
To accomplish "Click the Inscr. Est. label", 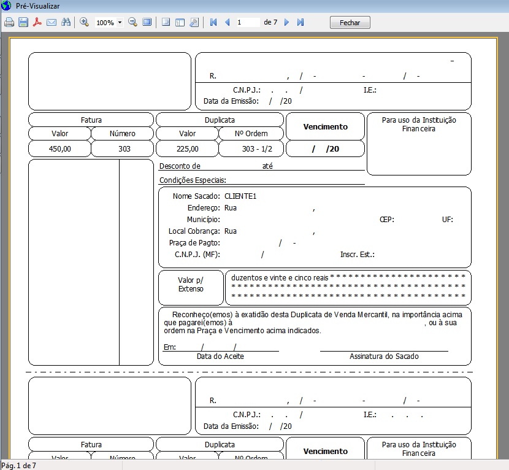I will pyautogui.click(x=357, y=255).
